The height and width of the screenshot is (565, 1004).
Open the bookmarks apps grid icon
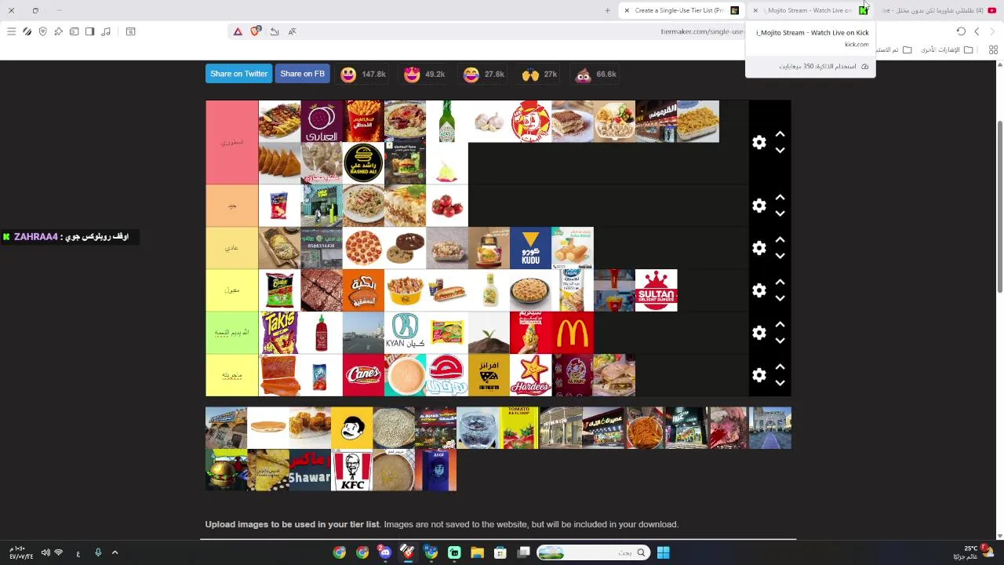[993, 49]
